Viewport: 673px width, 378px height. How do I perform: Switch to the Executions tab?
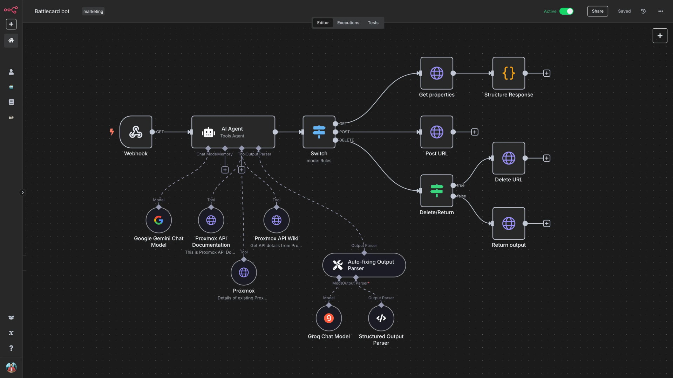(x=348, y=22)
